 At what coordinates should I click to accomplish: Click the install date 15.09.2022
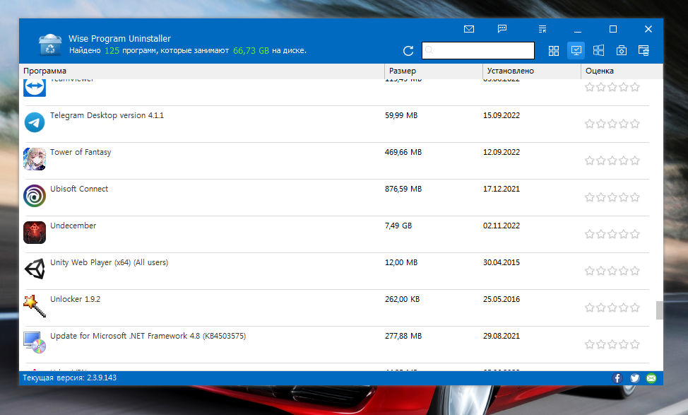[502, 115]
